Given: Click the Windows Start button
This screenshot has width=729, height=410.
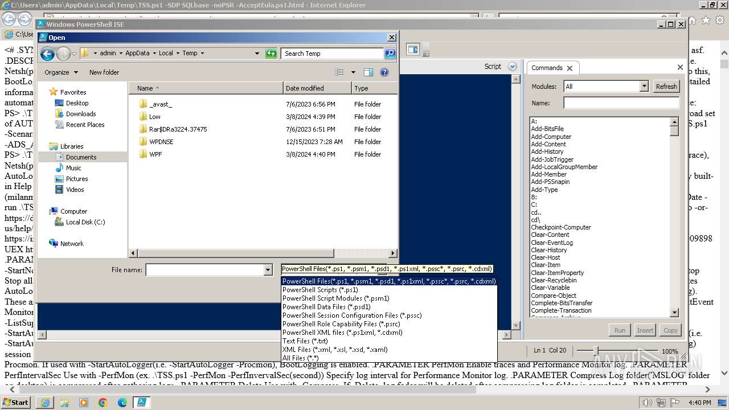Looking at the screenshot, I should tap(16, 402).
